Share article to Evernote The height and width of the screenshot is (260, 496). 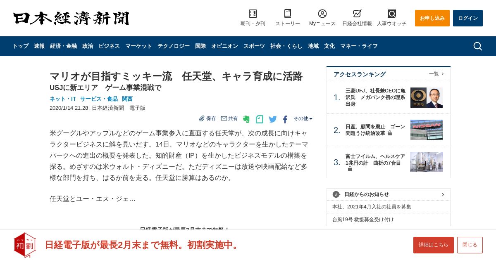(246, 119)
